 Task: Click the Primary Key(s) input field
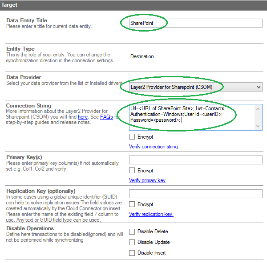click(x=195, y=160)
